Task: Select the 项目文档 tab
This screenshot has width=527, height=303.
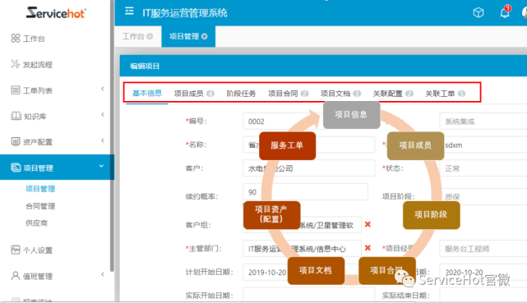Action: 340,94
